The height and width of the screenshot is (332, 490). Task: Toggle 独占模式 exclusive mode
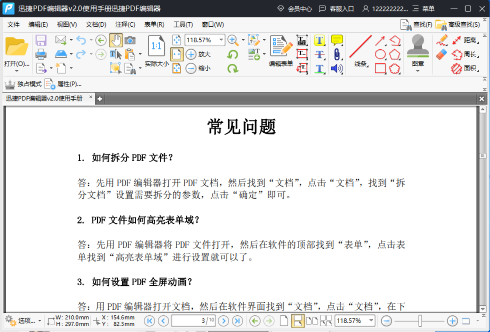(23, 84)
